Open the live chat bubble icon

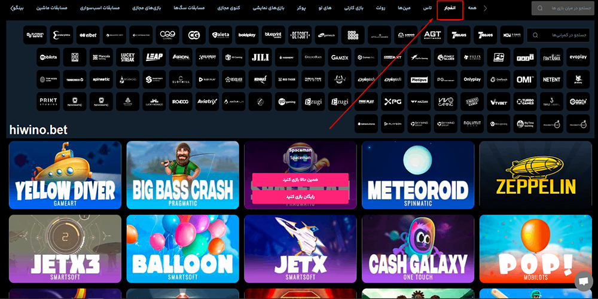coord(582,281)
